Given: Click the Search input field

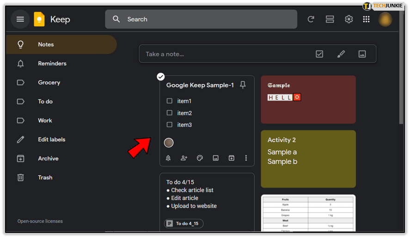Looking at the screenshot, I should pyautogui.click(x=208, y=19).
